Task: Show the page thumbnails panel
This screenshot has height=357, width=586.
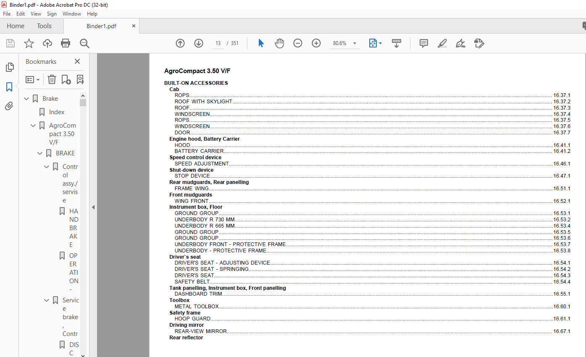Action: tap(9, 67)
